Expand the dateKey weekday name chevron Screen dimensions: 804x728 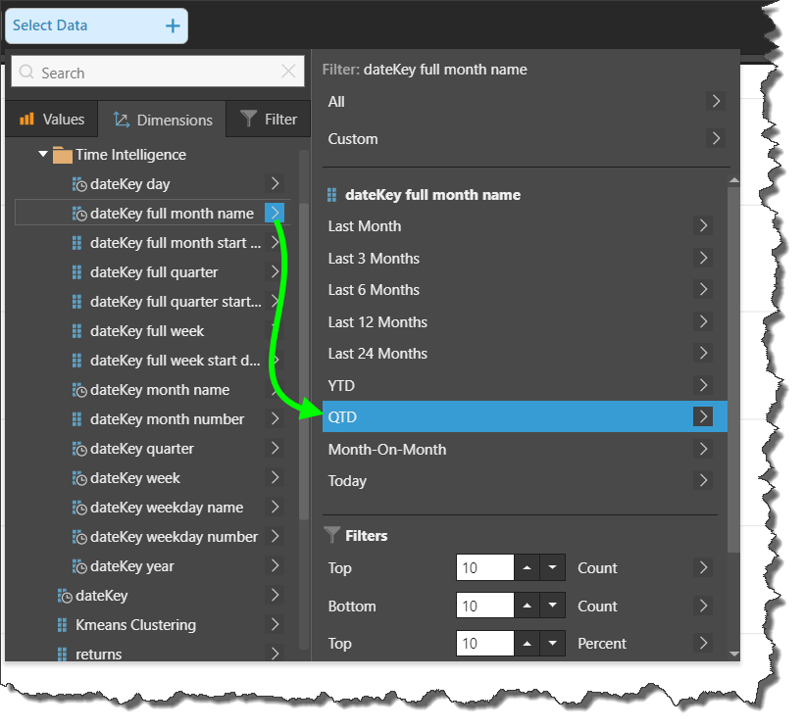coord(275,507)
